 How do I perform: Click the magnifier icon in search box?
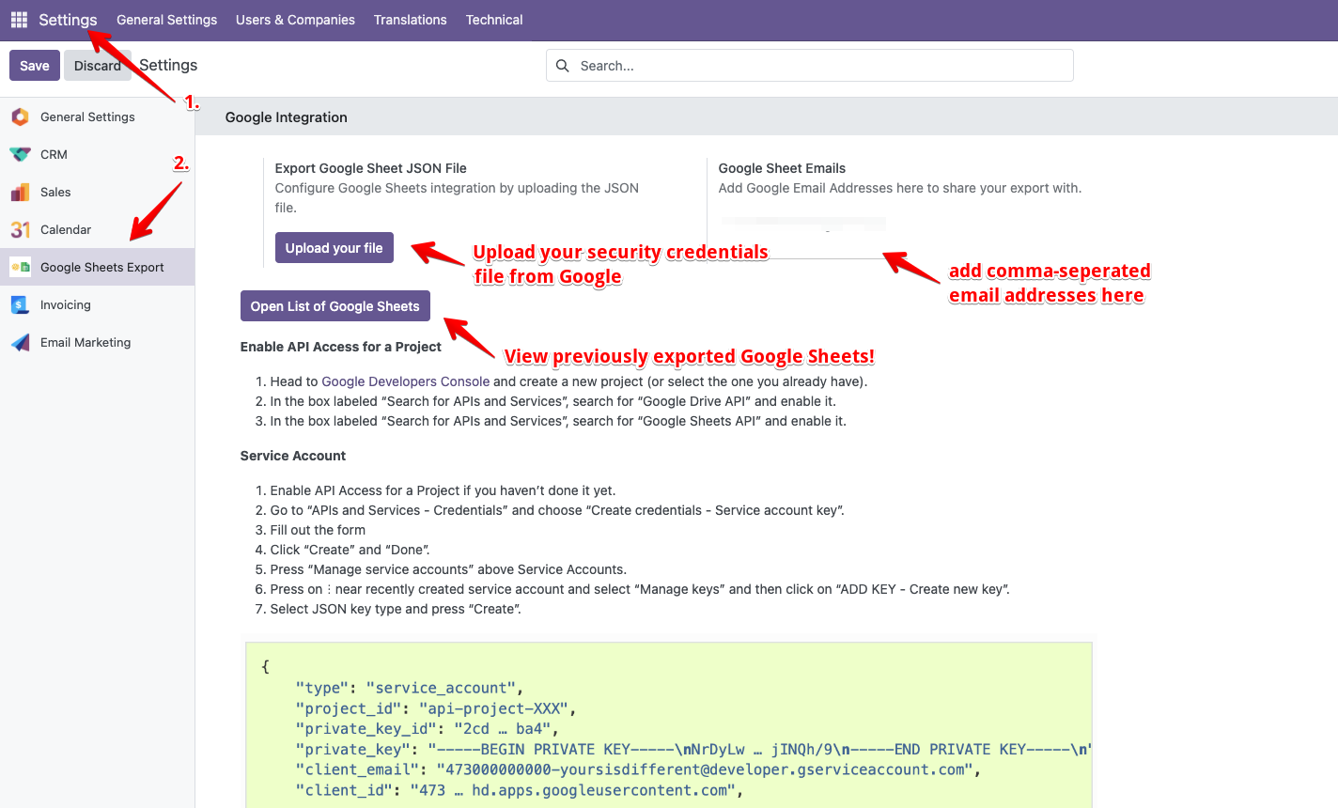563,66
